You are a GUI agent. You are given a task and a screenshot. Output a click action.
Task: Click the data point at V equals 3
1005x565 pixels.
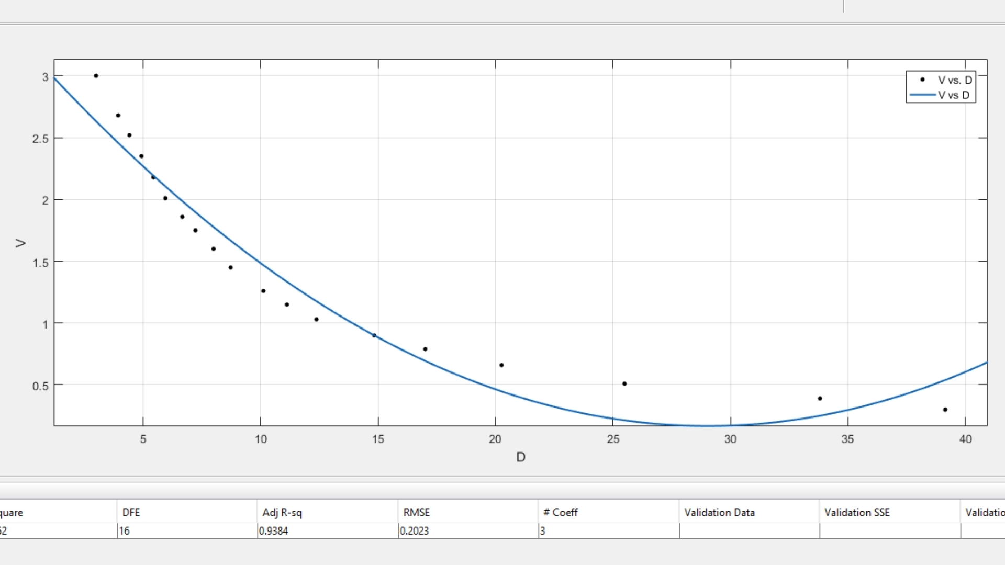tap(96, 76)
